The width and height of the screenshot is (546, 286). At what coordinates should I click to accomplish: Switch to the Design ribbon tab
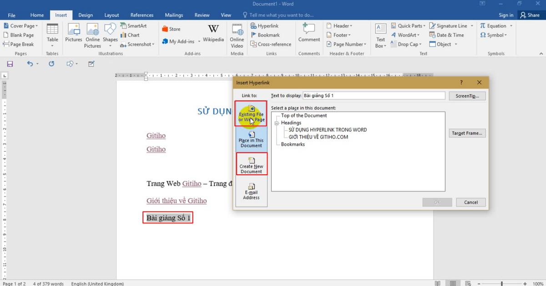[x=86, y=15]
